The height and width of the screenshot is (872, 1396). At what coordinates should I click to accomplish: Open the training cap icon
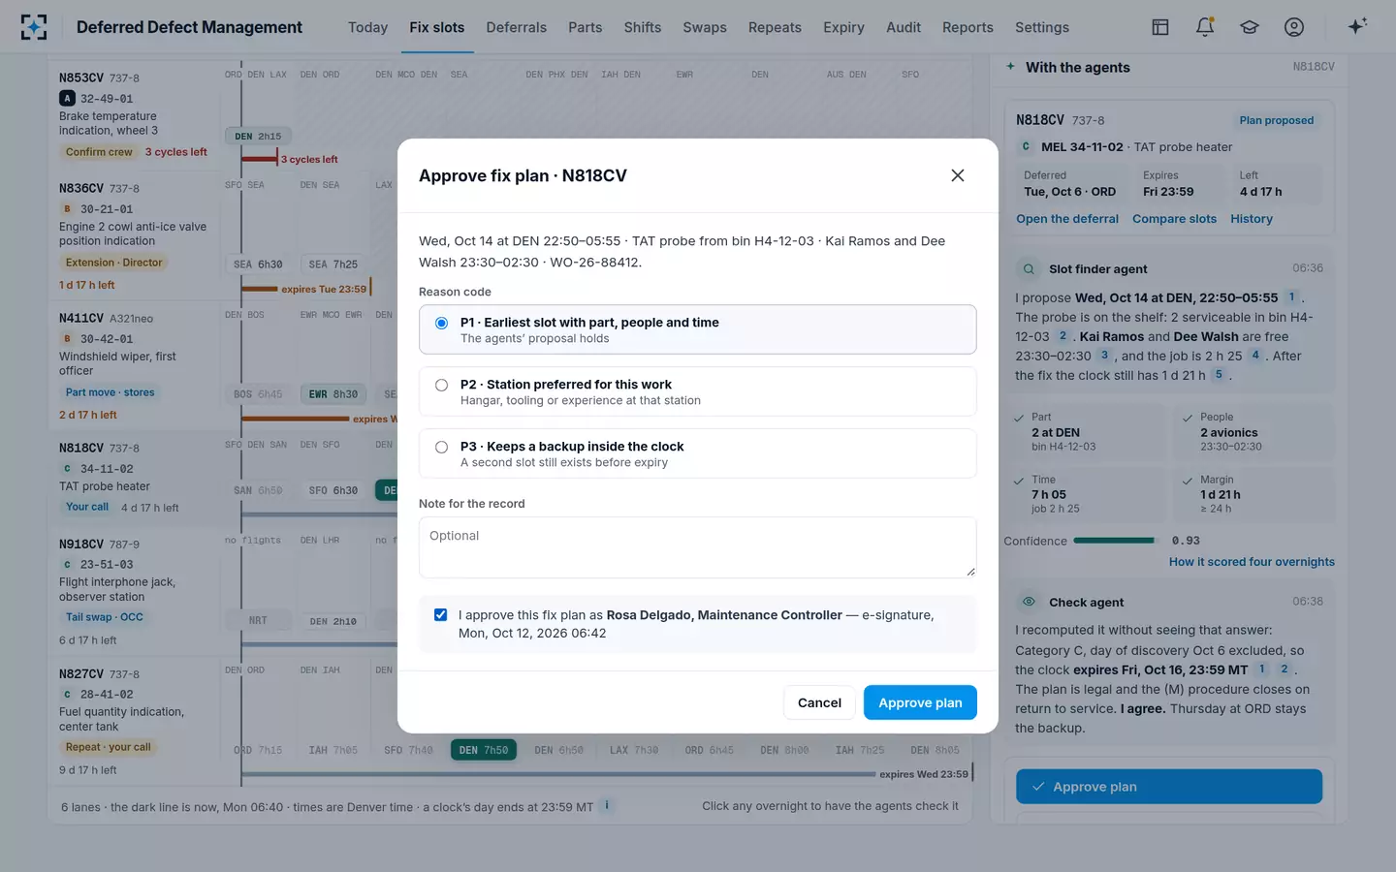click(1250, 27)
